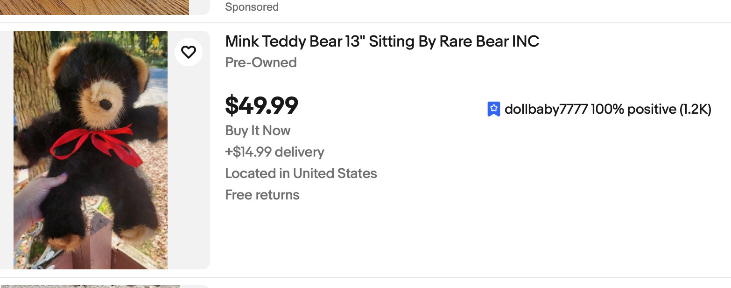The image size is (731, 288).
Task: Click the Free returns text
Action: pyautogui.click(x=262, y=195)
